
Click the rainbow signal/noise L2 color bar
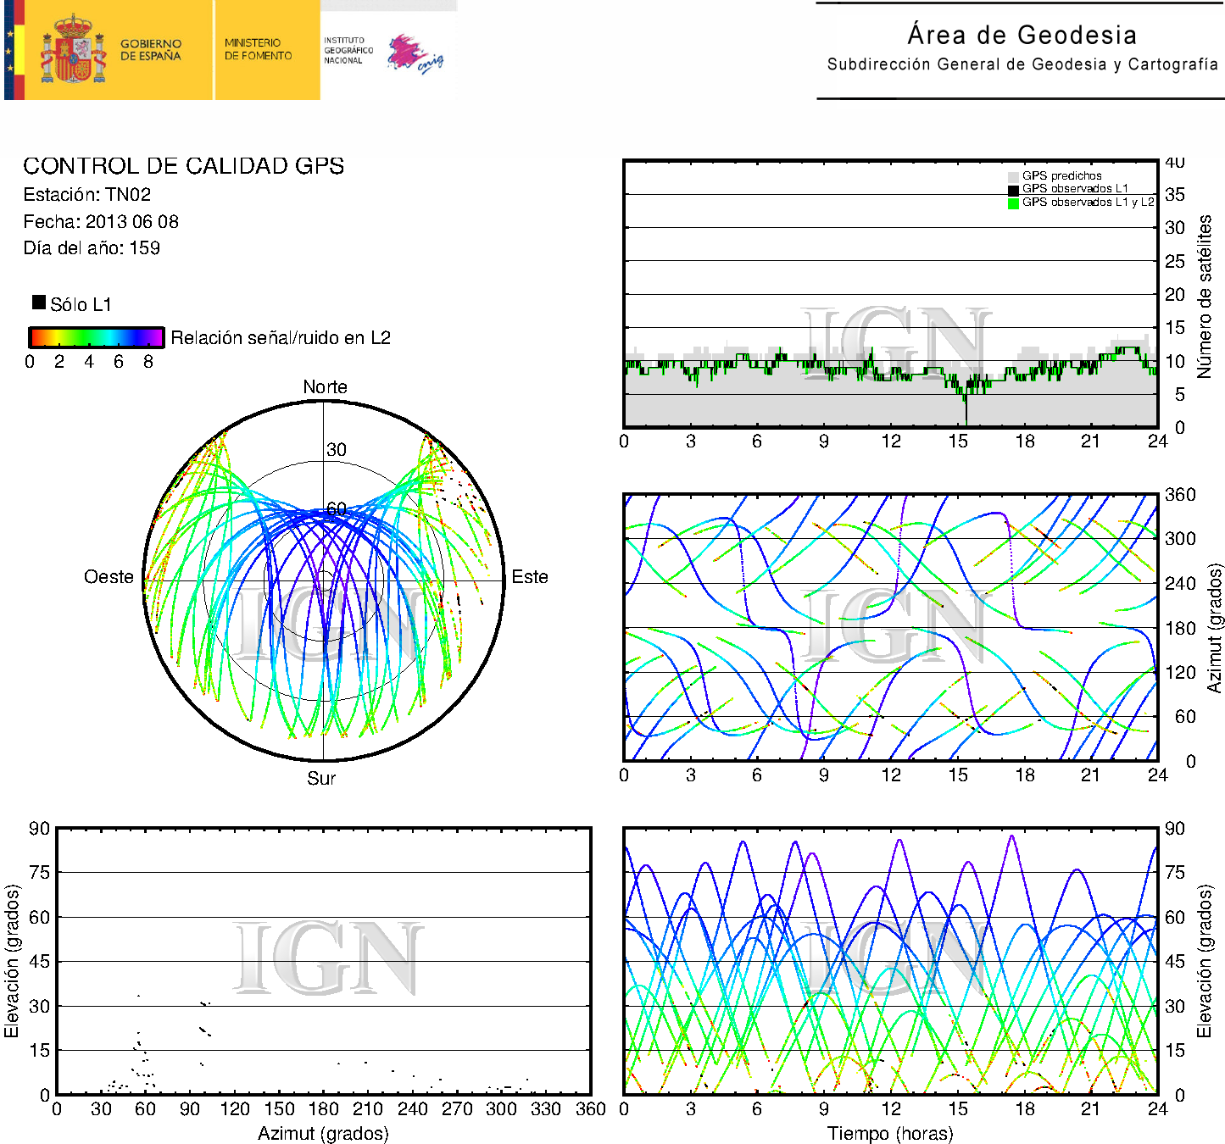pyautogui.click(x=96, y=337)
